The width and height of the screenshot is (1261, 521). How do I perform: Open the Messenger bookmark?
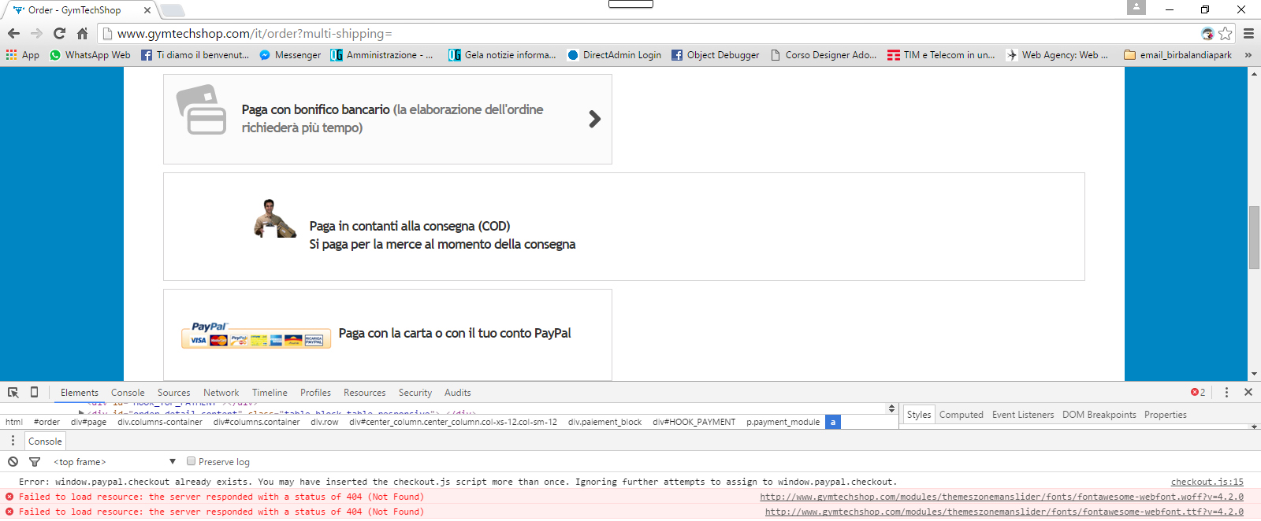tap(290, 55)
